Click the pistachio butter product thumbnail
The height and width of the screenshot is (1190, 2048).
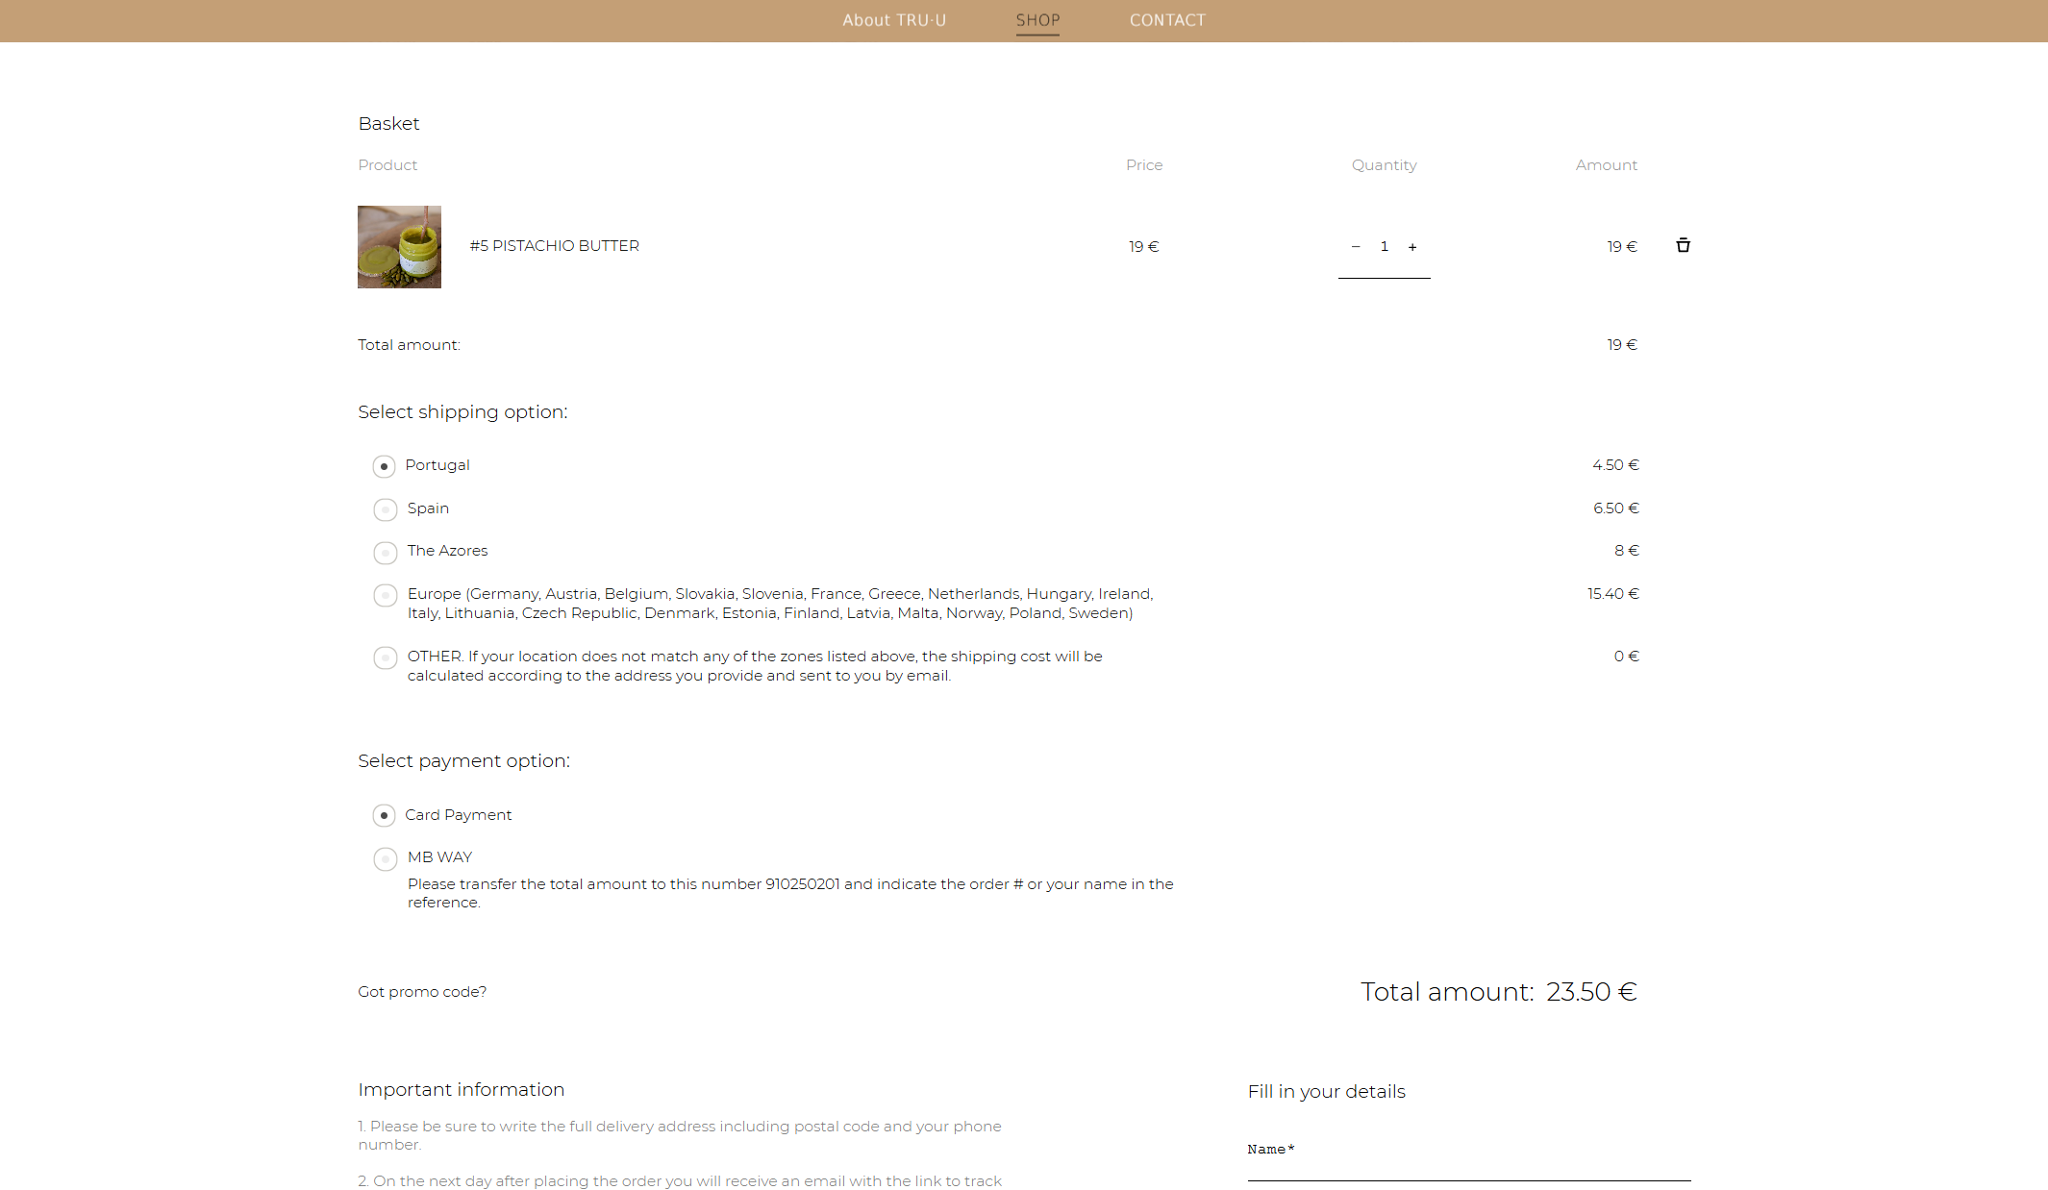tap(398, 246)
